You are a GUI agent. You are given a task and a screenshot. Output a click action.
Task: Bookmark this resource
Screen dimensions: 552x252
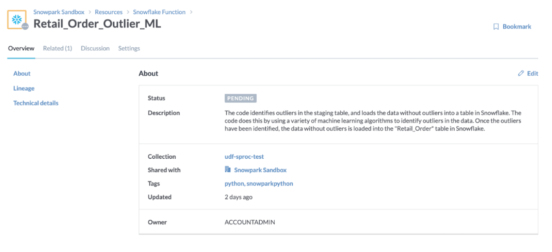[512, 27]
